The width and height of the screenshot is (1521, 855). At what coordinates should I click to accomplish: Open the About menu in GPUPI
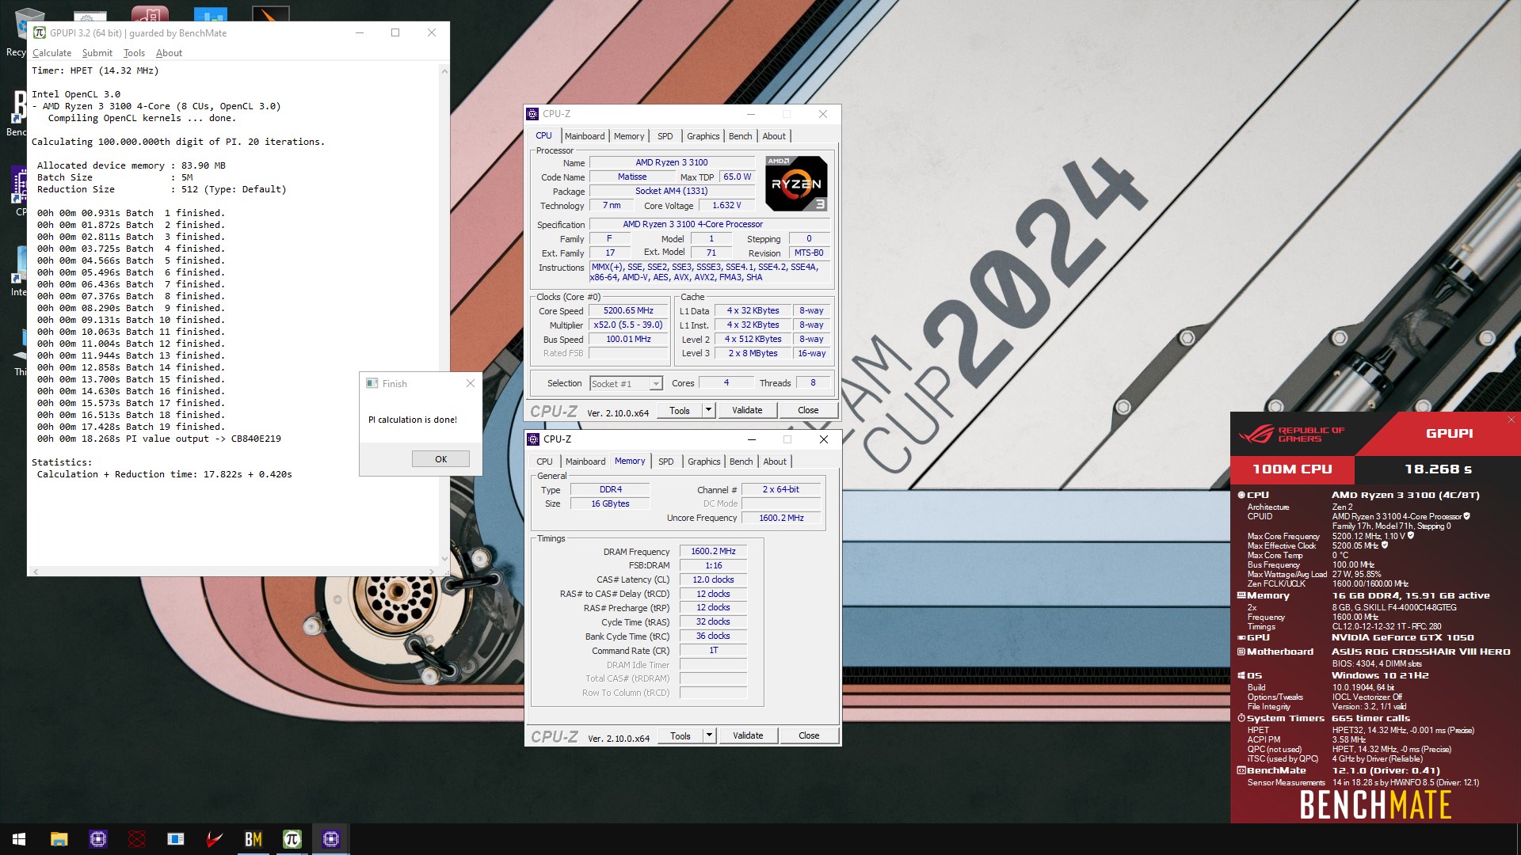169,53
